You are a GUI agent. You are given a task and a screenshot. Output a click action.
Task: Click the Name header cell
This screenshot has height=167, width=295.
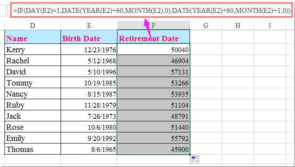click(32, 37)
